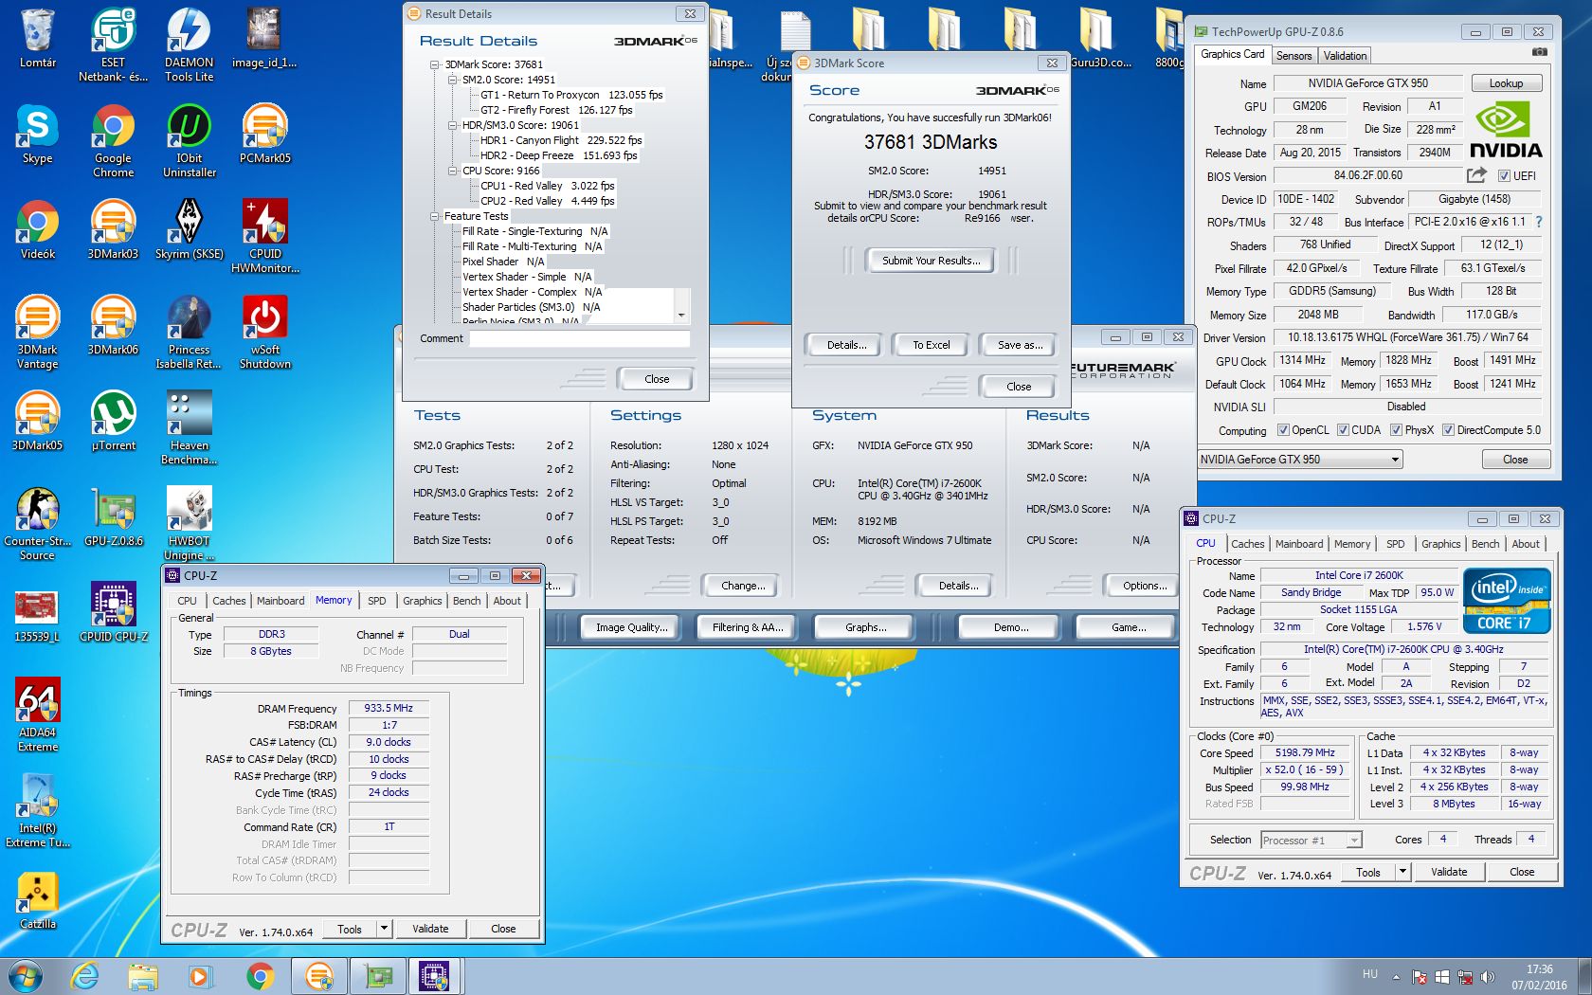Collapse 3DMark Score tree node
The height and width of the screenshot is (995, 1592).
click(x=435, y=64)
